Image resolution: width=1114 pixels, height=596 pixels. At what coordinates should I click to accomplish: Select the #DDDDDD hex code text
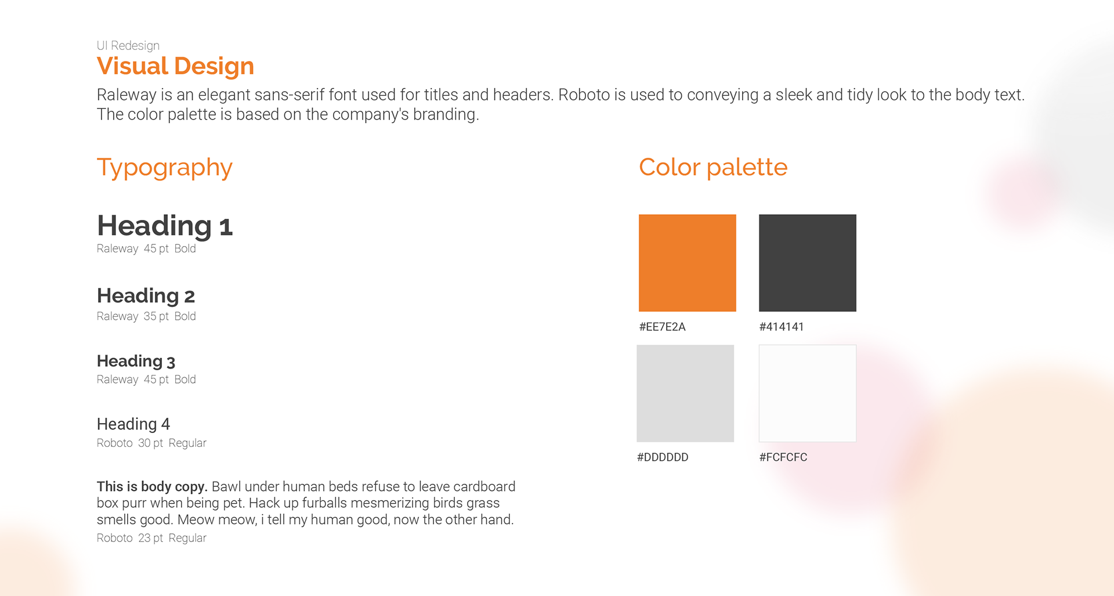(x=663, y=457)
